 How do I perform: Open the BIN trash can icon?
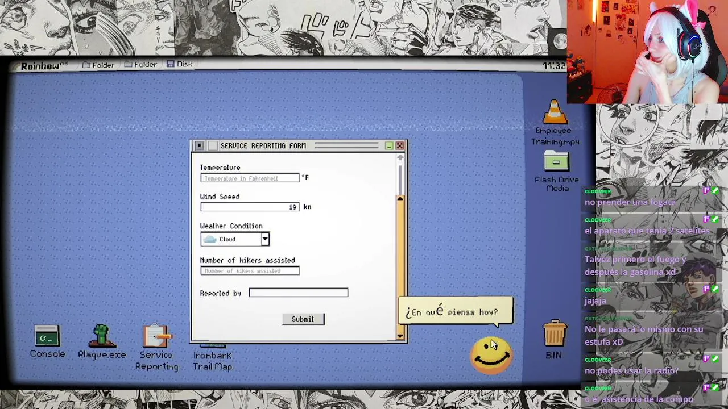click(554, 340)
